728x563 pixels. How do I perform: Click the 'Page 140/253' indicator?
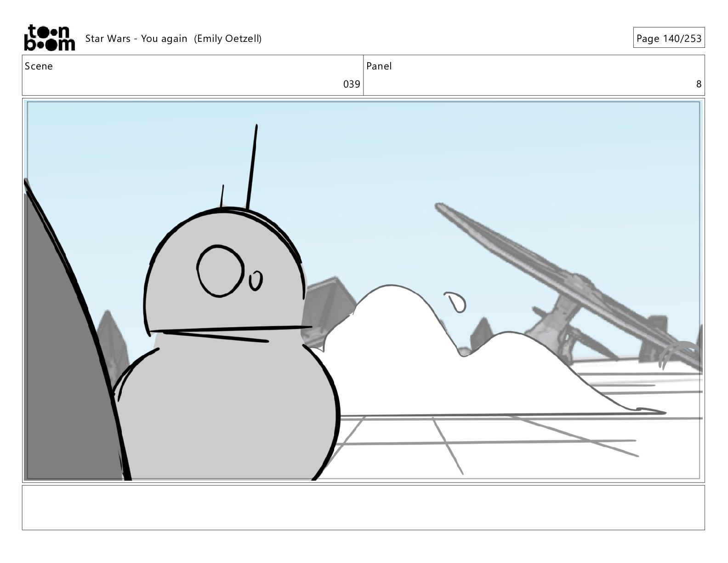(669, 38)
